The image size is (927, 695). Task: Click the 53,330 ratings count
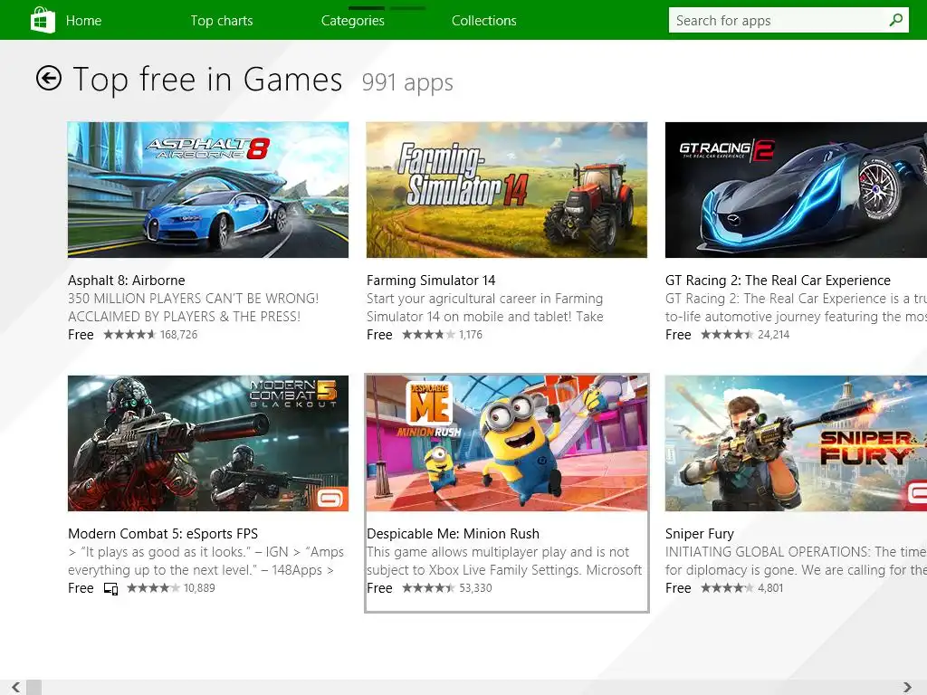click(x=475, y=588)
